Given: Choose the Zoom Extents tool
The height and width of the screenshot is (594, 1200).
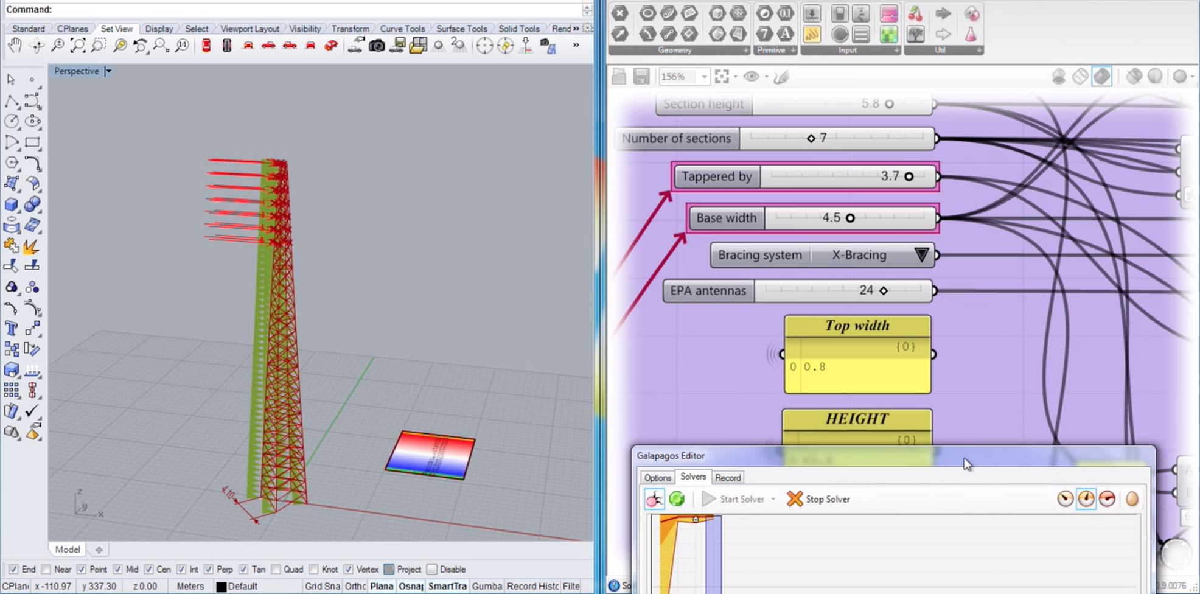Looking at the screenshot, I should point(78,46).
